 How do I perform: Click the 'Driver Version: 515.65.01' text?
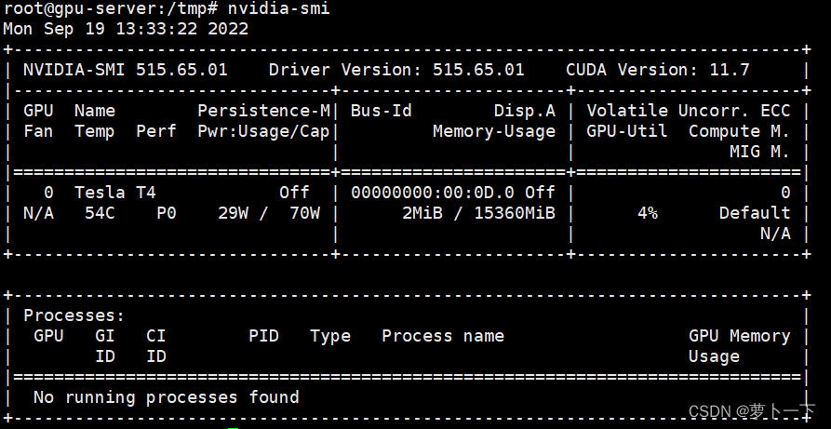[x=396, y=70]
